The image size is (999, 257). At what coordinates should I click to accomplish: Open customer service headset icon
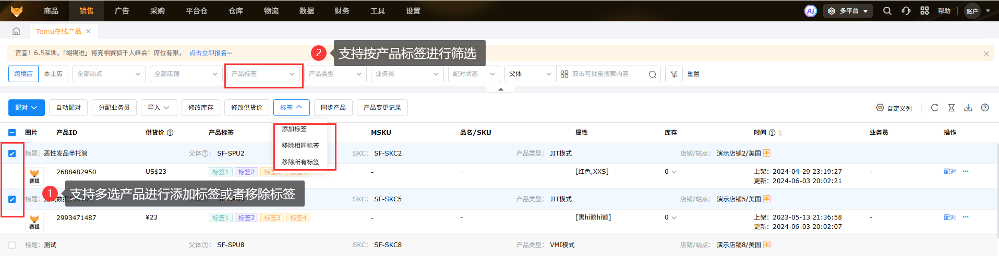click(906, 11)
